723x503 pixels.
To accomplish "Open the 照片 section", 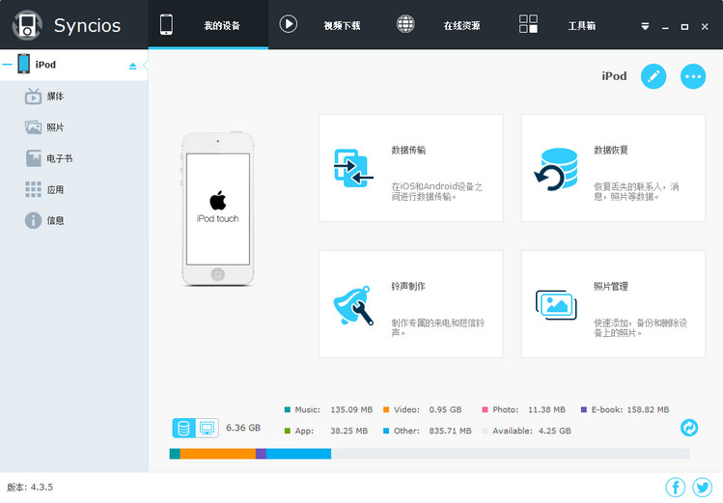I will pos(73,127).
